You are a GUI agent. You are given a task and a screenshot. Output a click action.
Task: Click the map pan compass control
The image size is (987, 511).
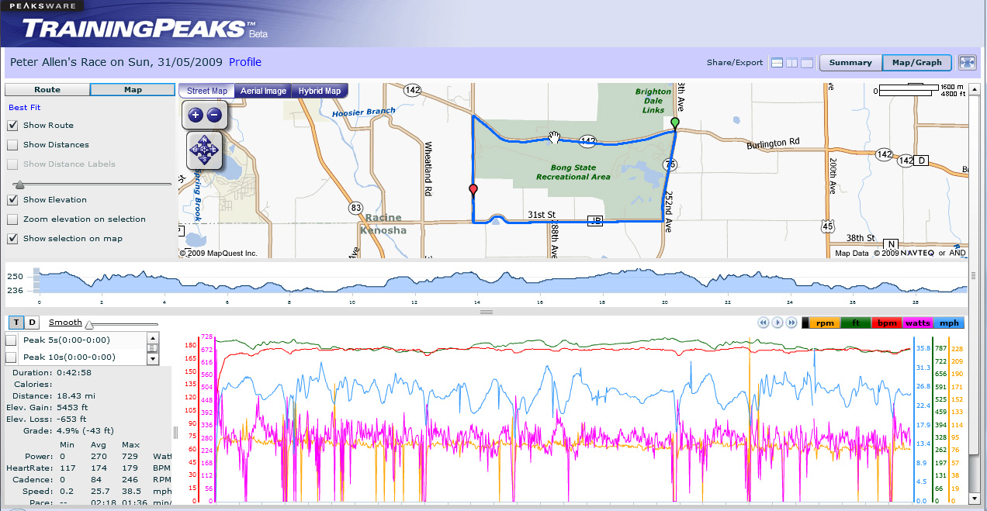(x=205, y=150)
